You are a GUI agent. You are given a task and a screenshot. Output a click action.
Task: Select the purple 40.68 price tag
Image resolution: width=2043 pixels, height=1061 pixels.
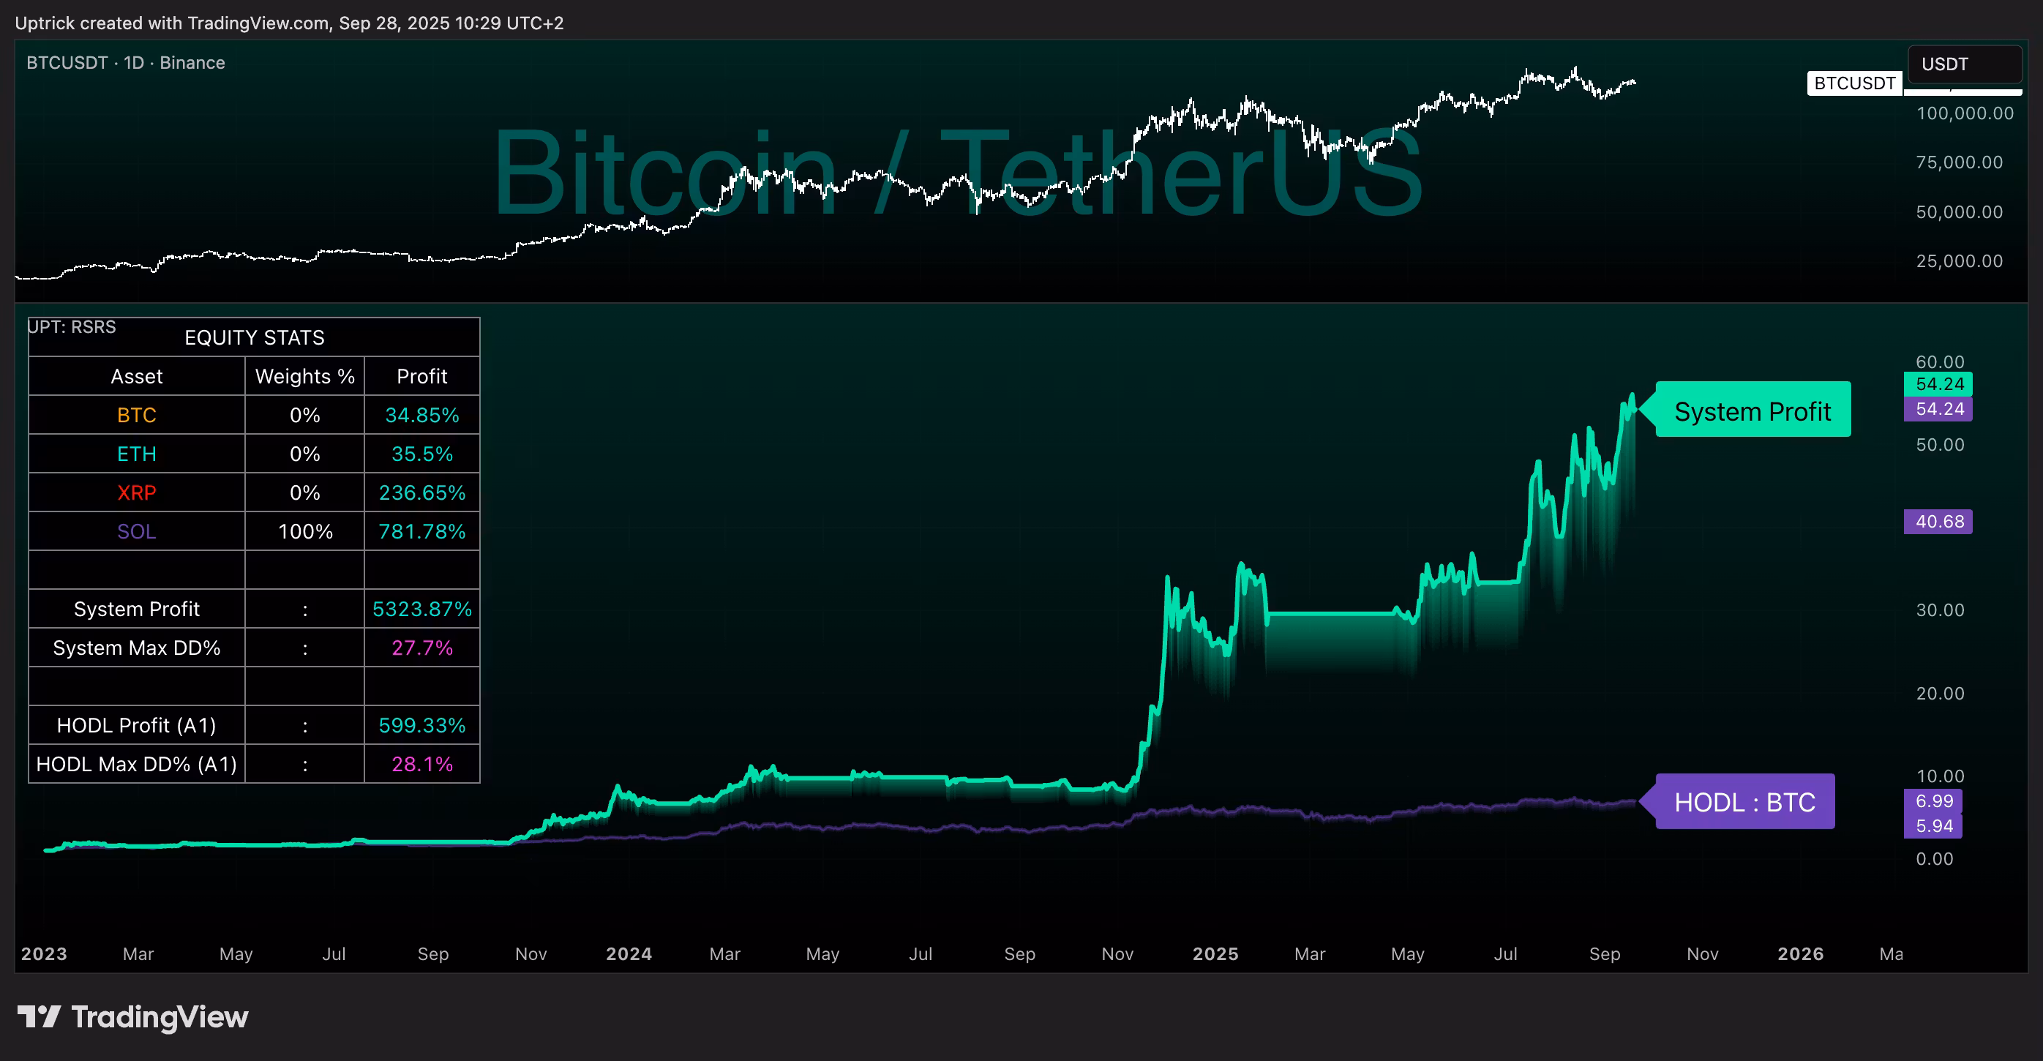1938,522
